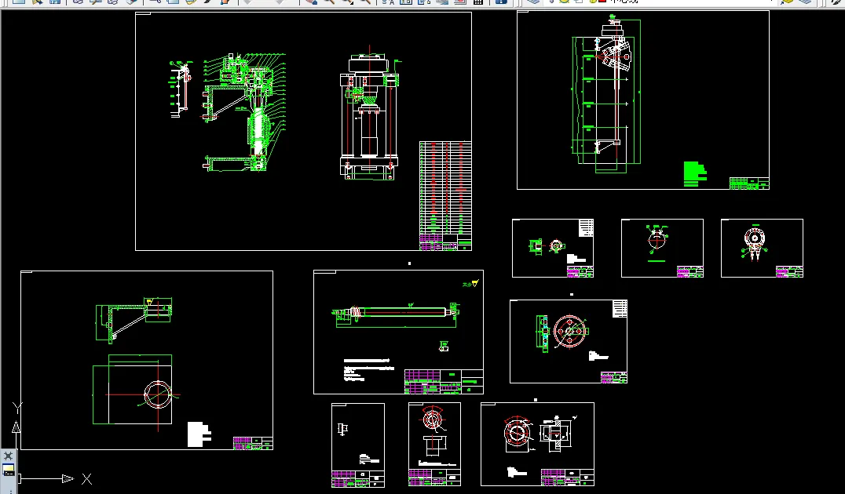Select the round part in the rightmost small sheet
This screenshot has width=845, height=494.
755,243
